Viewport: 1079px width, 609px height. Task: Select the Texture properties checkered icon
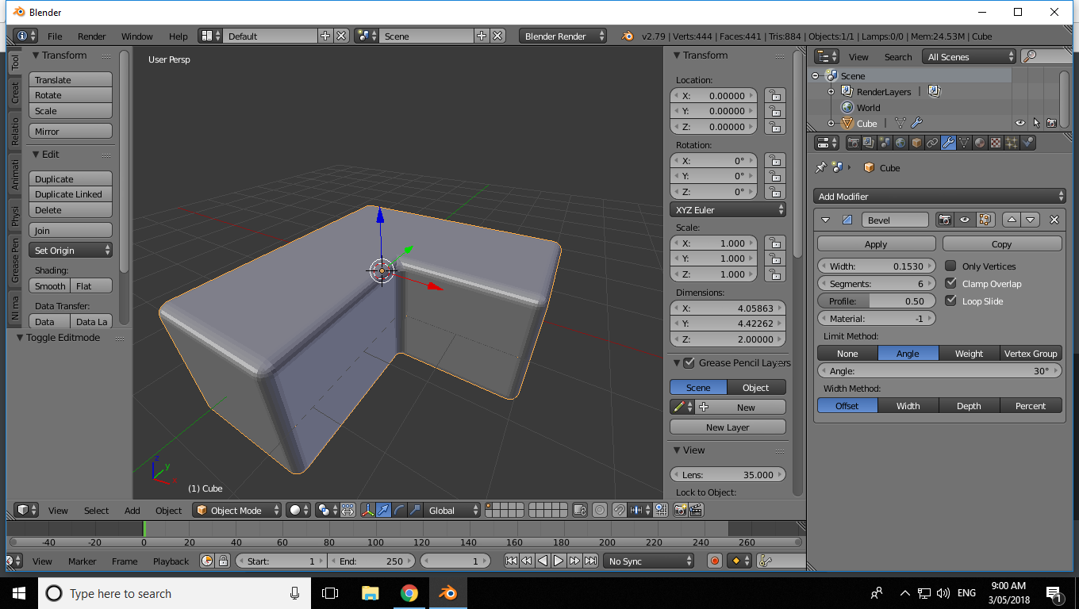(995, 143)
